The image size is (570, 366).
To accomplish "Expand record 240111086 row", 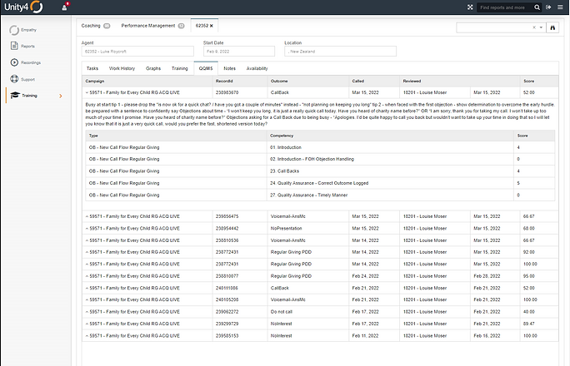I will (87, 288).
